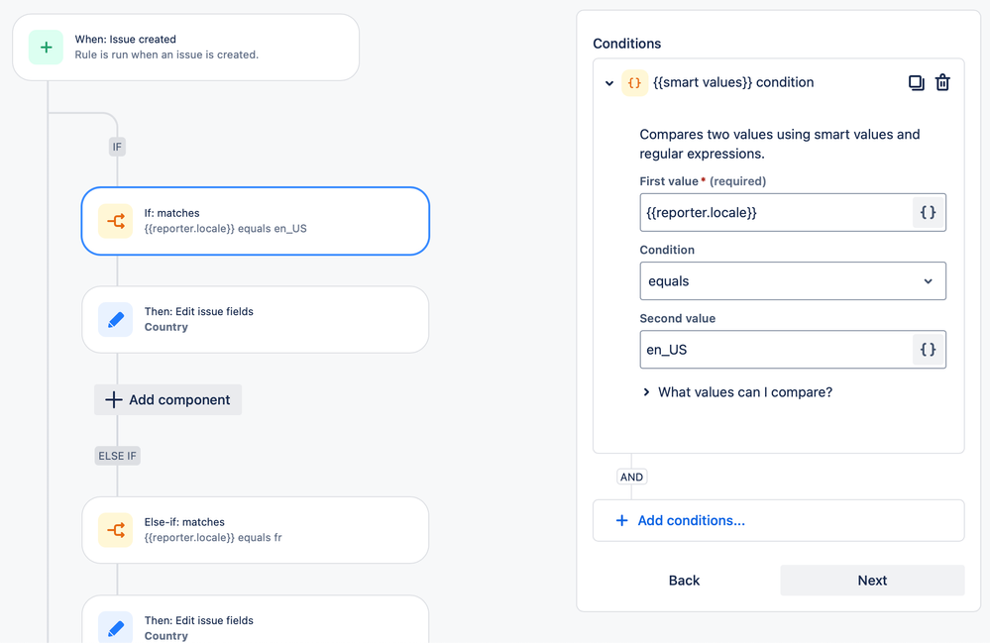990x643 pixels.
Task: Click the pencil icon on bottom Edit issue fields
Action: 116,626
